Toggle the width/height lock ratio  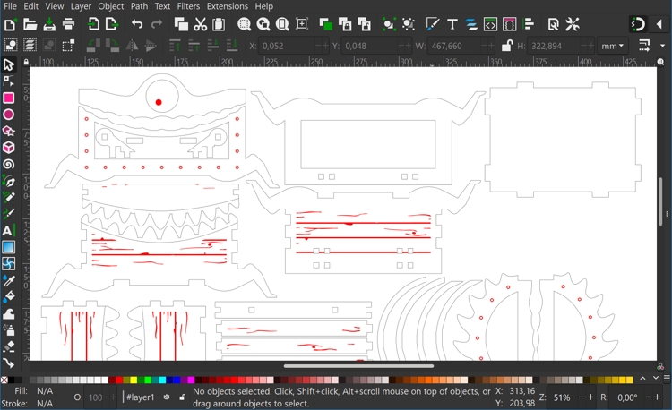pos(506,46)
